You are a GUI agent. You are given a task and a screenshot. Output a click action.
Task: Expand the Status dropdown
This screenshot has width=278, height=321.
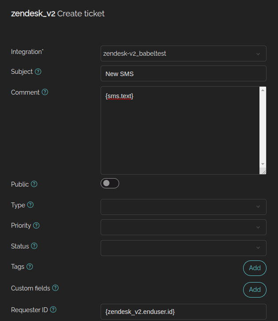184,248
